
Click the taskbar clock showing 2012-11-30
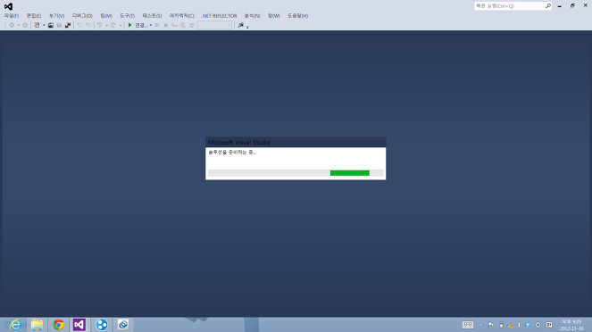tap(571, 325)
